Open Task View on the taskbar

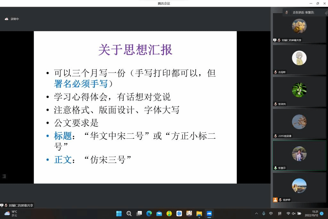pos(139,214)
